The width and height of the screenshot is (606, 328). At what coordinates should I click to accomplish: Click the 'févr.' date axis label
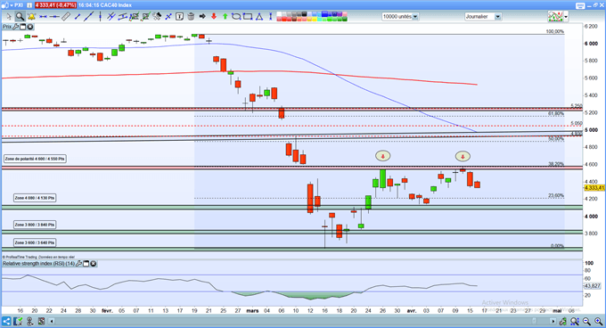(x=107, y=310)
